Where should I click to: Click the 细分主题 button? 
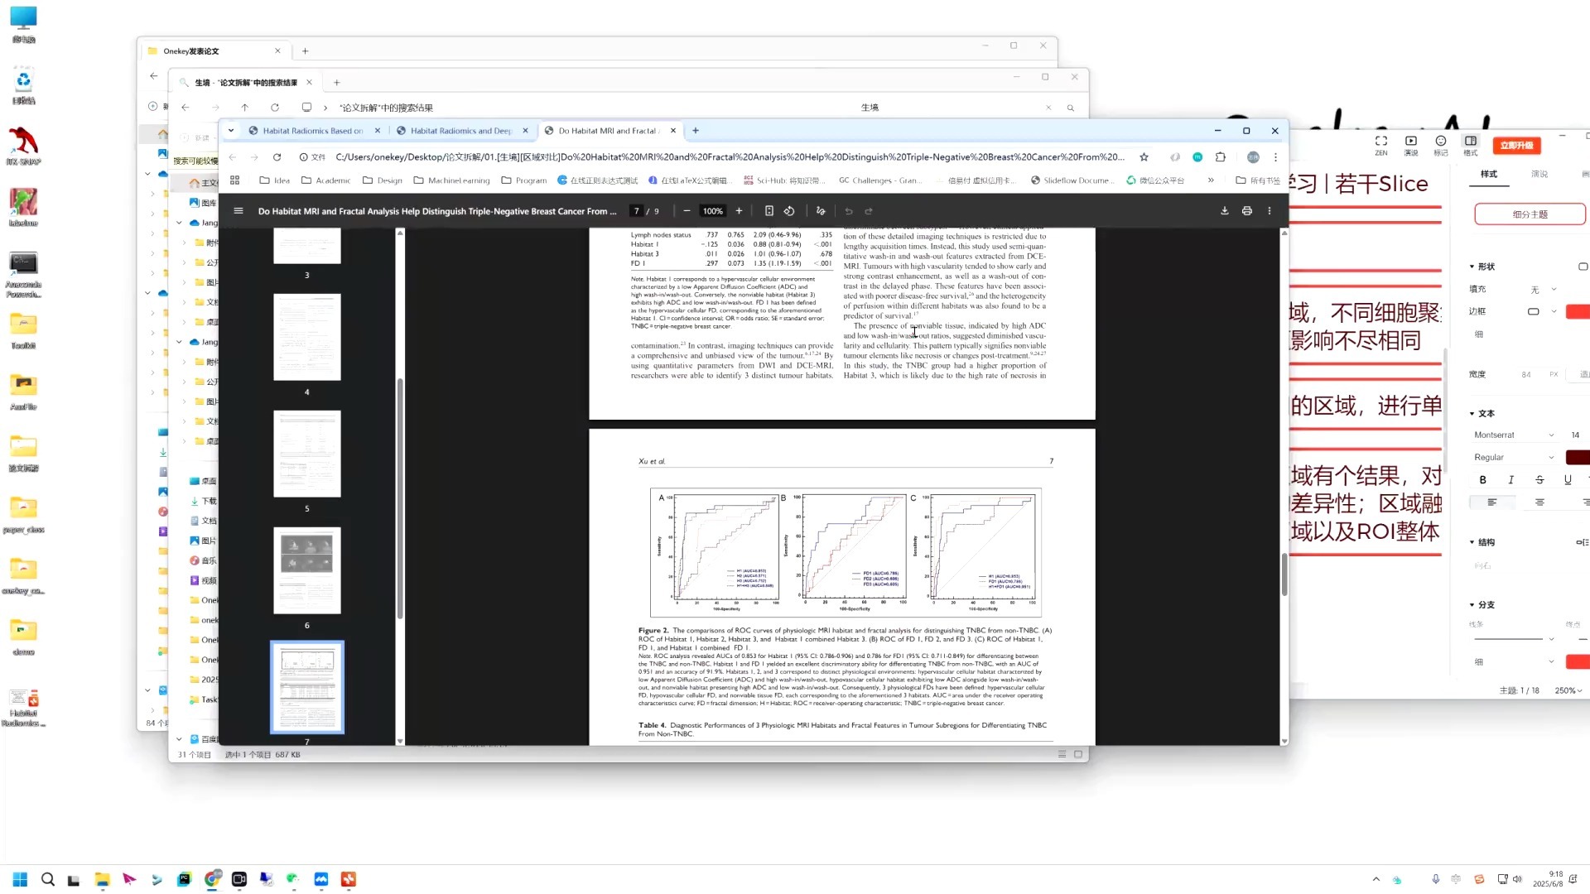point(1530,214)
